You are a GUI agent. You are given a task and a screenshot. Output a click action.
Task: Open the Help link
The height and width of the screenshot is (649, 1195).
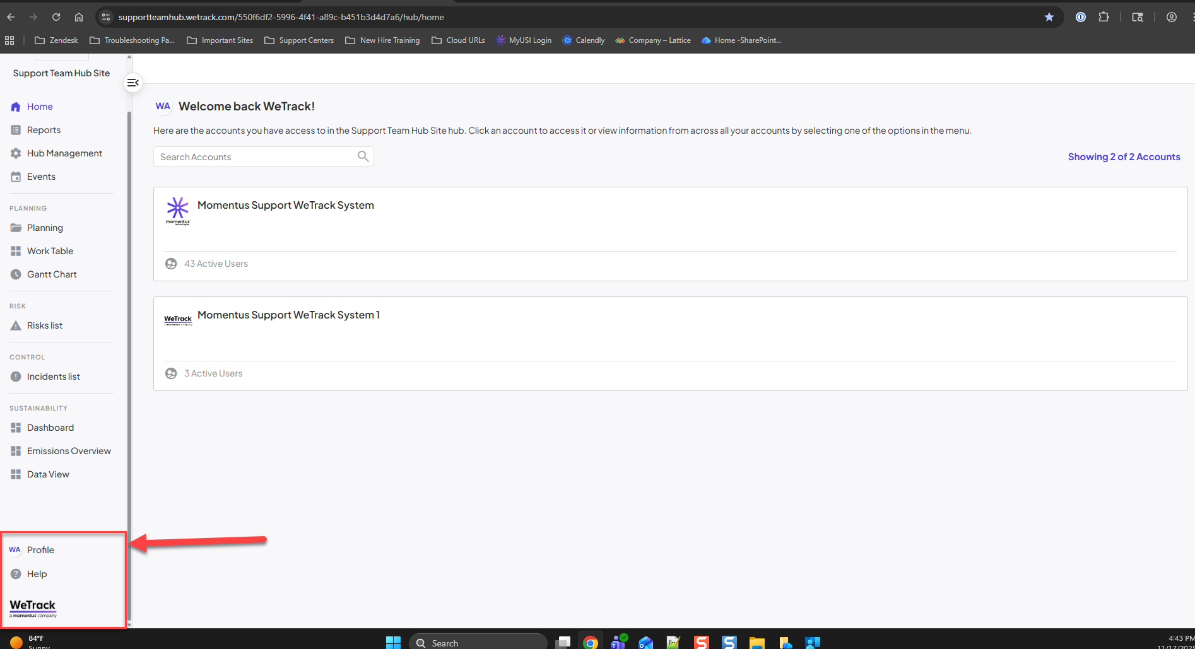click(37, 574)
